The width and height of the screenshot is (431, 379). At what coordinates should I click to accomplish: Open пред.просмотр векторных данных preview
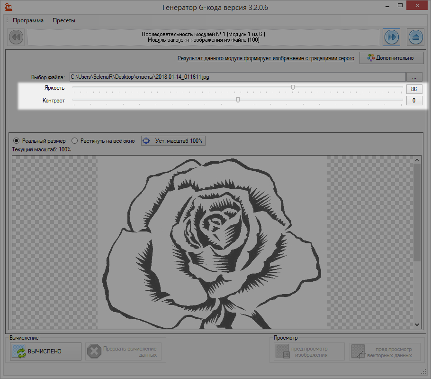[x=385, y=352]
